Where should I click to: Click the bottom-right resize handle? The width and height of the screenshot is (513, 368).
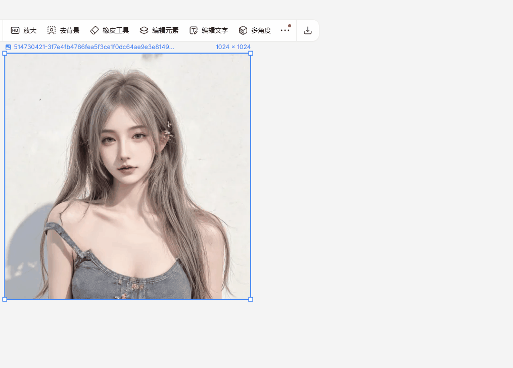(x=251, y=299)
